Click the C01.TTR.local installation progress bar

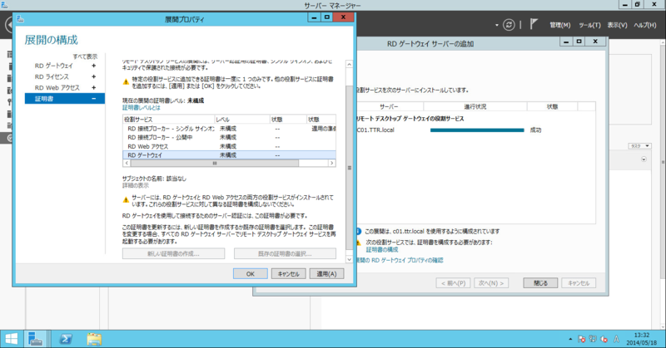[x=477, y=130]
